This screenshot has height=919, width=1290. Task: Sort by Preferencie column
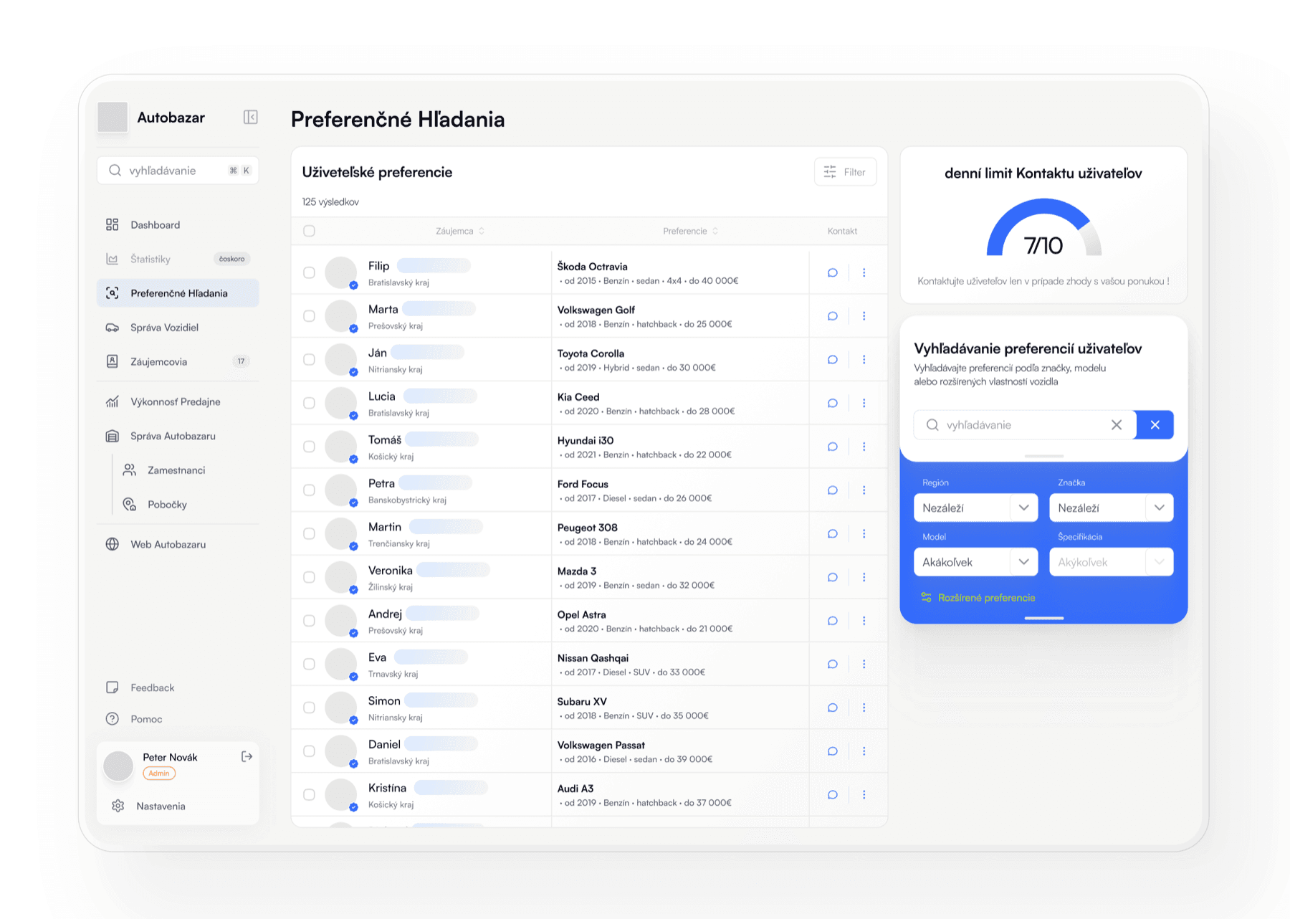(690, 231)
